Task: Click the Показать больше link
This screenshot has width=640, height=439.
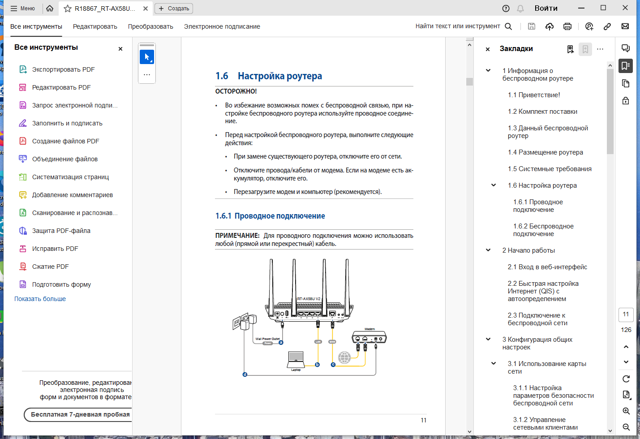Action: (x=40, y=299)
